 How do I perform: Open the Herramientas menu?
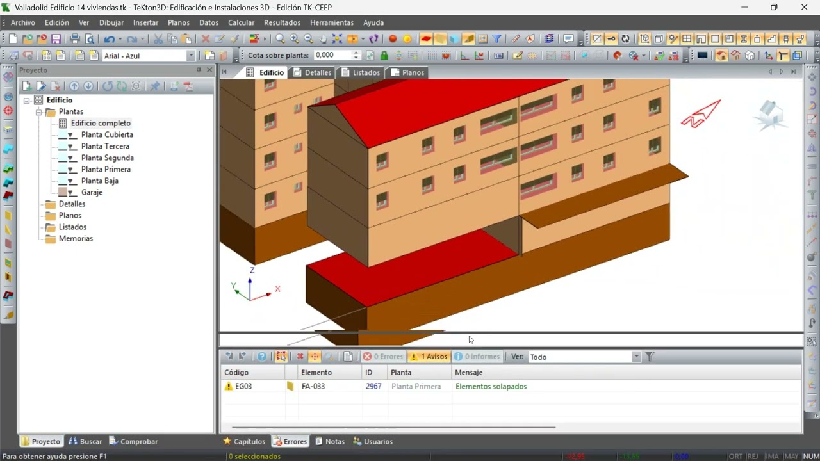[x=332, y=22]
